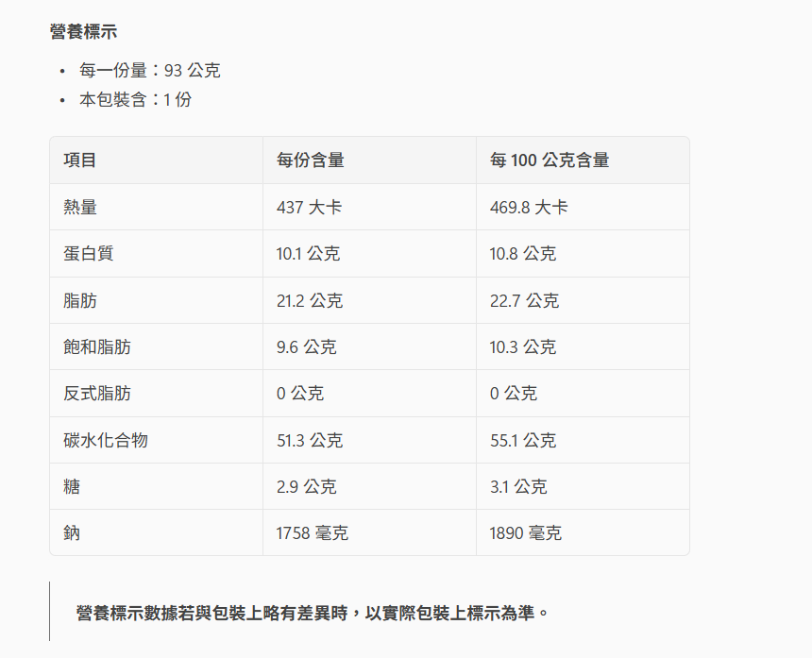
Task: Select the 每份含量 column header
Action: click(310, 160)
